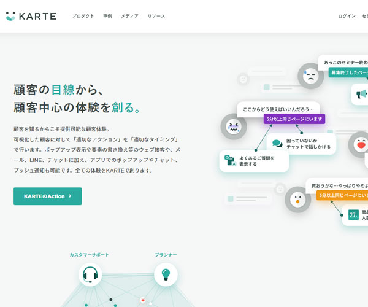Click the カスタマーサポート label
Viewport: 368px width, 307px height.
(89, 254)
